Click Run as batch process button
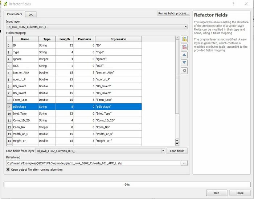Screen dimensions: 254x199 (173, 13)
